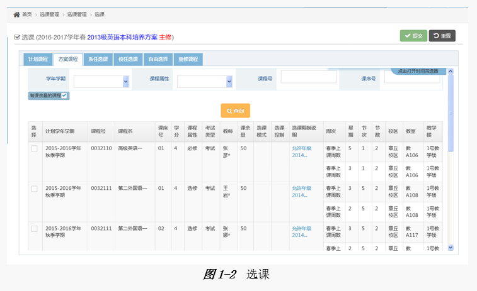Click the scroll-down arrow at scrollbar bottom

point(450,248)
